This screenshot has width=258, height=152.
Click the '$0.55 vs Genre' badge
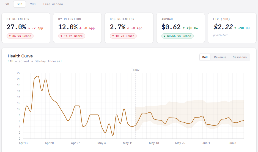point(177,36)
